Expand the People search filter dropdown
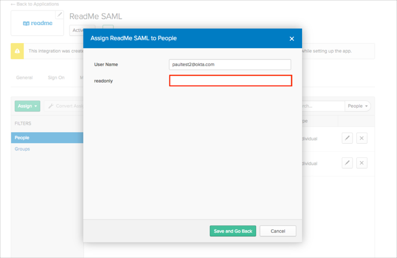Viewport: 397px width, 258px height. (x=358, y=106)
